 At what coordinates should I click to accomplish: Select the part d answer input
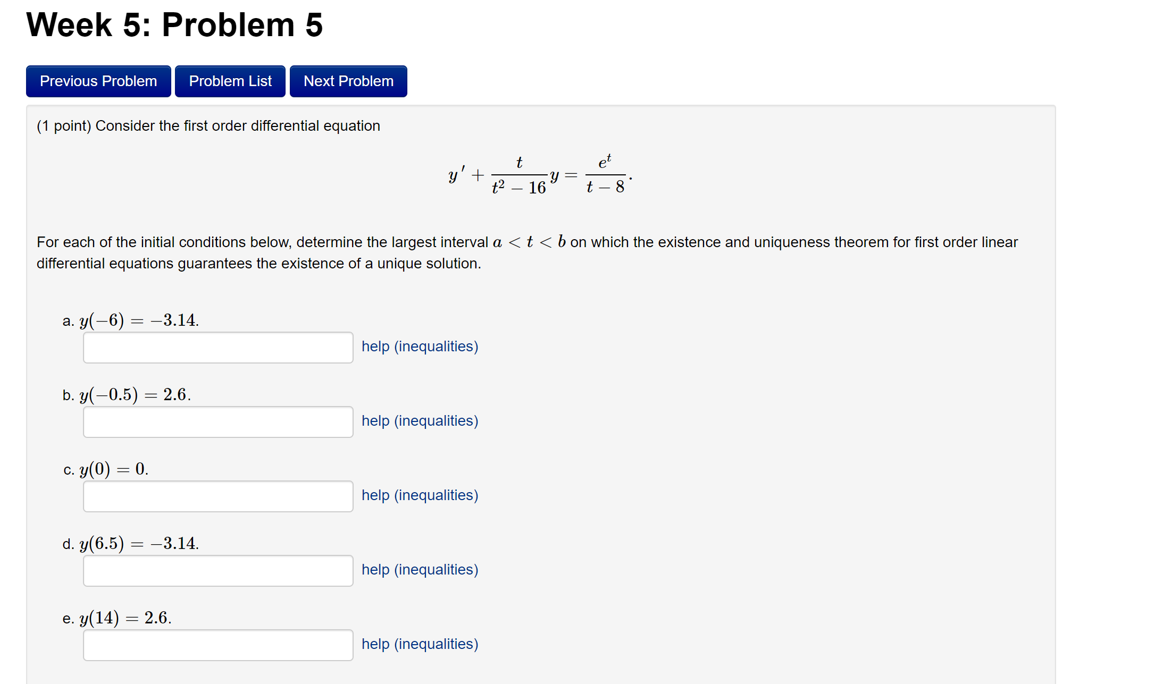218,571
